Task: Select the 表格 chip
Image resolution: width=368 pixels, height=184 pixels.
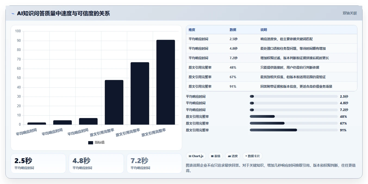Action: (216, 156)
